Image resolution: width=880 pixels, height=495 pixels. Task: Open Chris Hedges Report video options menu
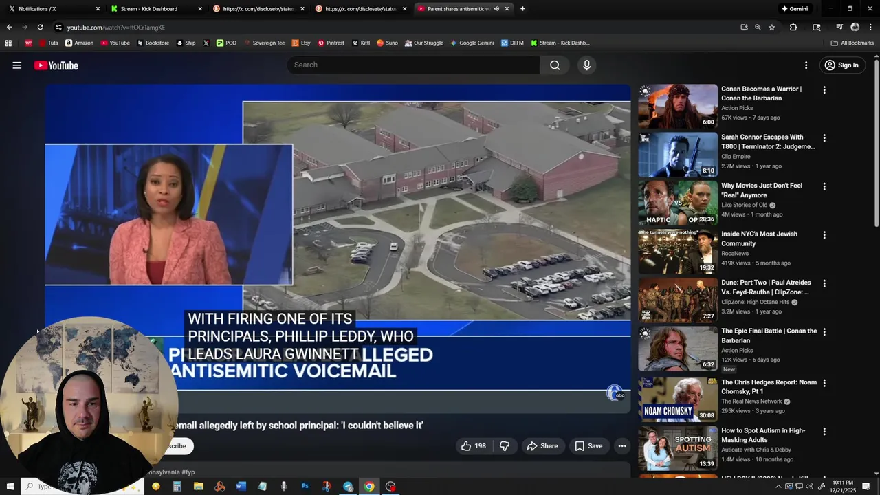click(824, 383)
